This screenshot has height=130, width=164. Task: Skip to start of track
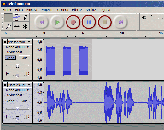[x=42, y=22]
